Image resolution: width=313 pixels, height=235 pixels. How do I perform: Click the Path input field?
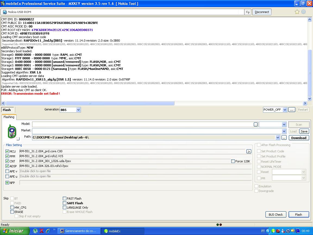(154, 137)
